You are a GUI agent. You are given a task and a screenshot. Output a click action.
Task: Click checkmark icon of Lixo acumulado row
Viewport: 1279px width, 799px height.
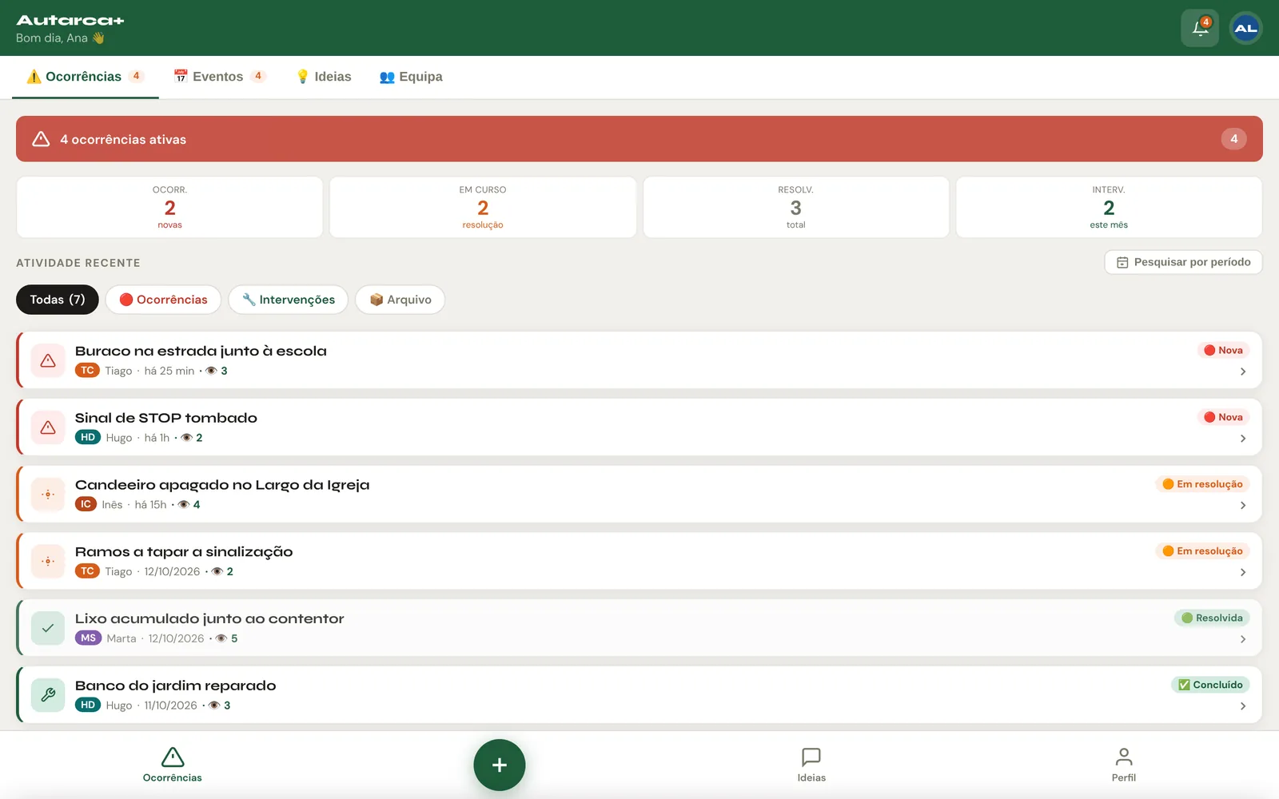point(48,628)
